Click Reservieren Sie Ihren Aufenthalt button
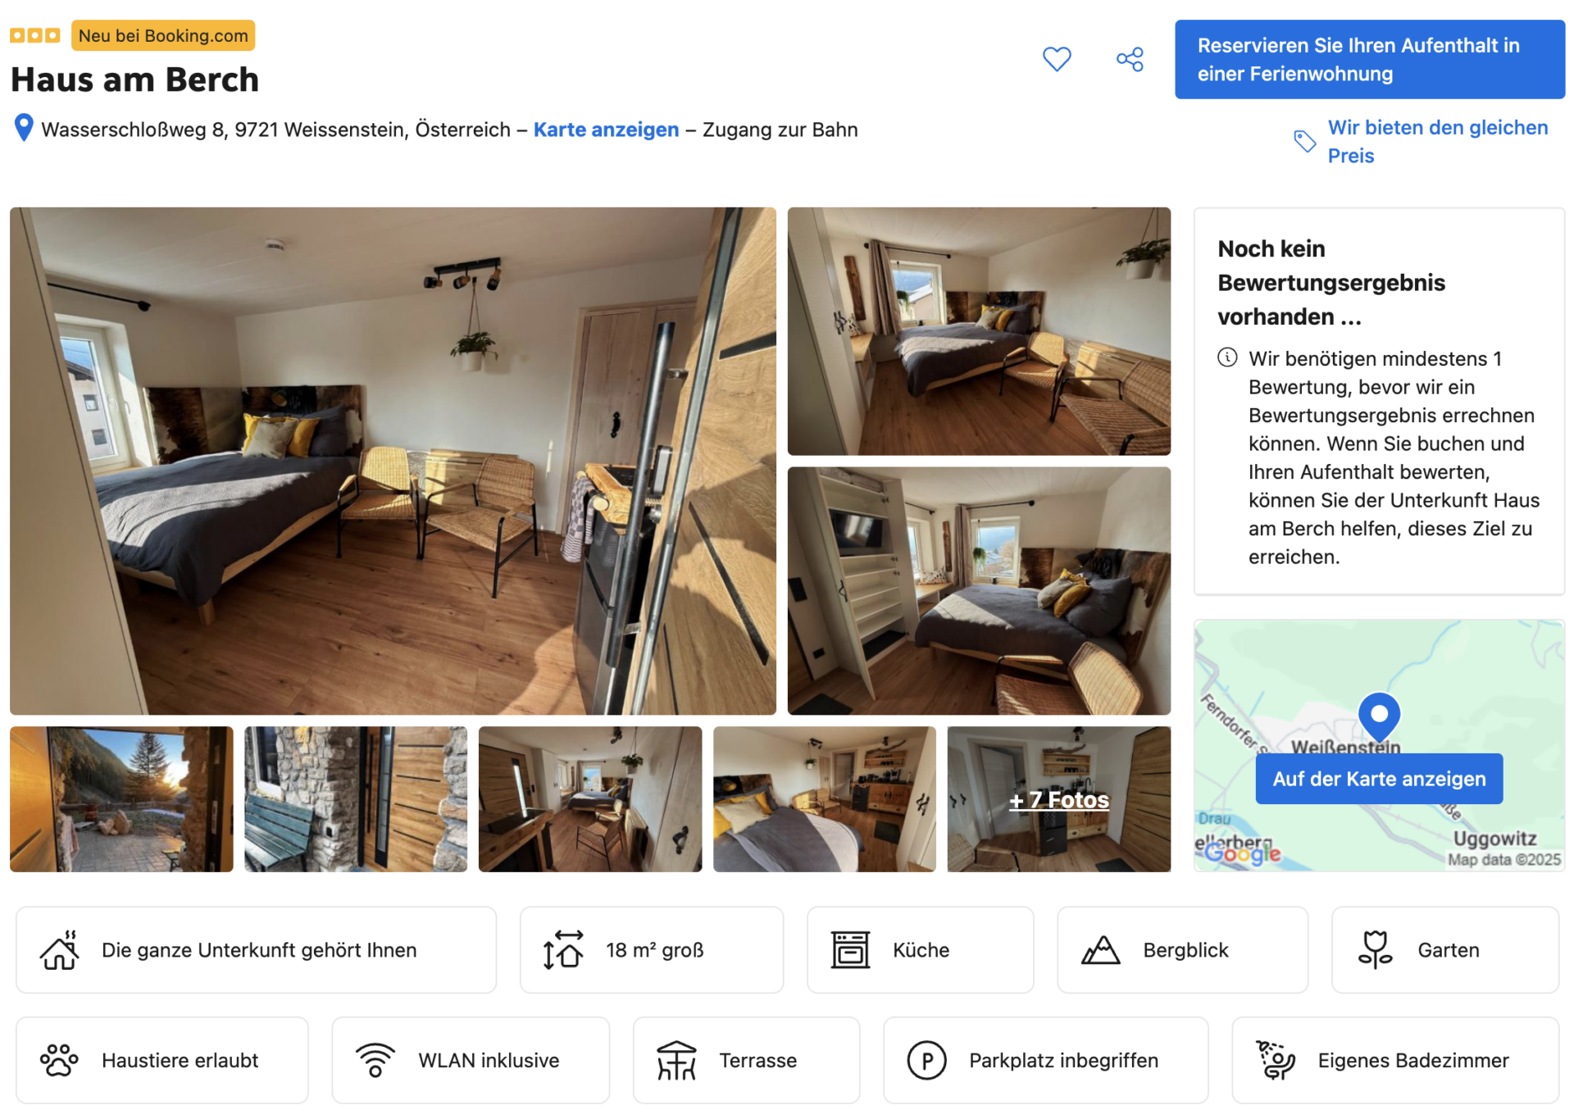1574x1119 pixels. (x=1370, y=59)
